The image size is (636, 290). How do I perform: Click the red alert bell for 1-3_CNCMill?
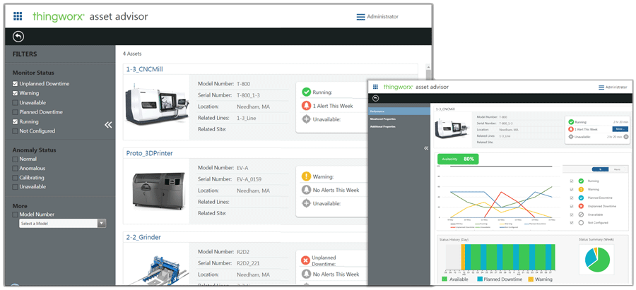pos(306,106)
